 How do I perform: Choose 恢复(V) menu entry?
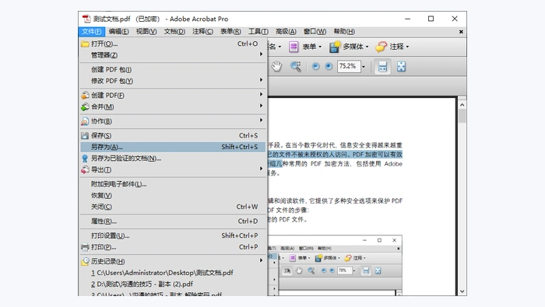pyautogui.click(x=173, y=196)
